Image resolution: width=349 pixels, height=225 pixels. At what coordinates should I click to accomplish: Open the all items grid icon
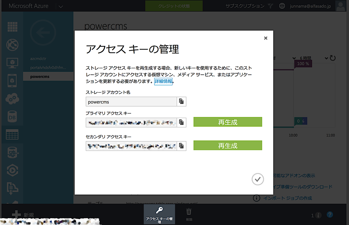(13, 27)
